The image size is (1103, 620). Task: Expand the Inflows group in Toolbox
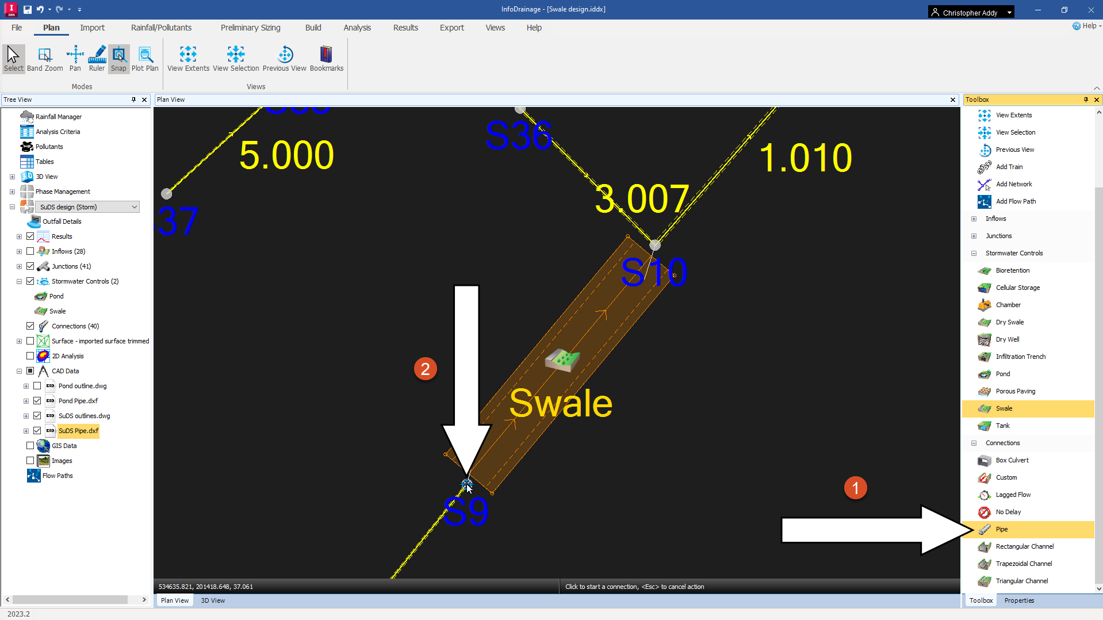[x=974, y=219]
